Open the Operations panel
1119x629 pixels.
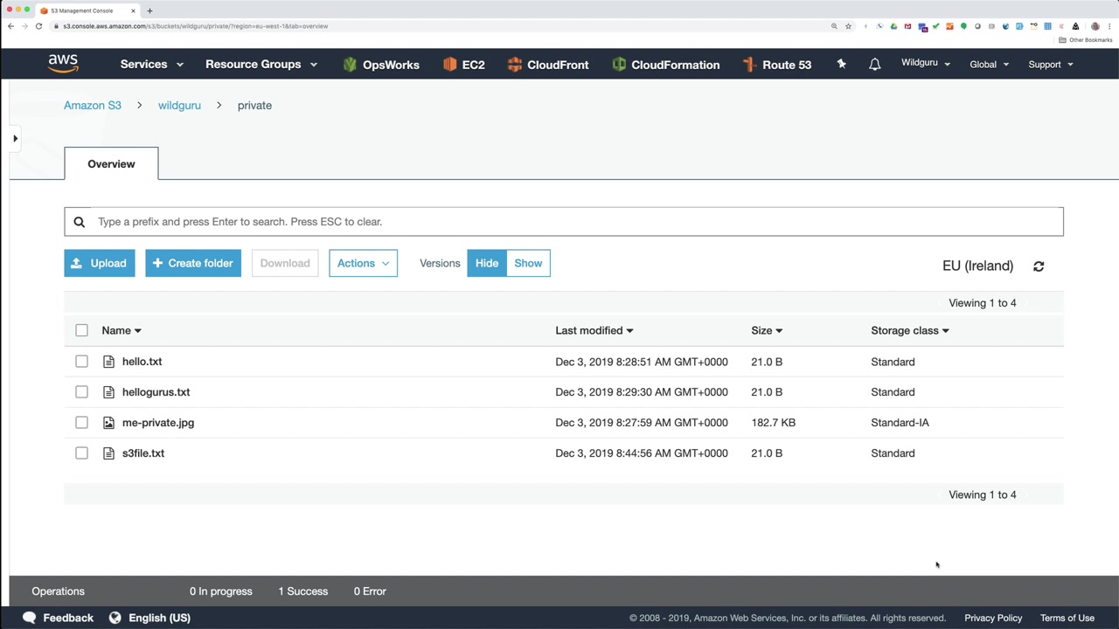coord(59,591)
